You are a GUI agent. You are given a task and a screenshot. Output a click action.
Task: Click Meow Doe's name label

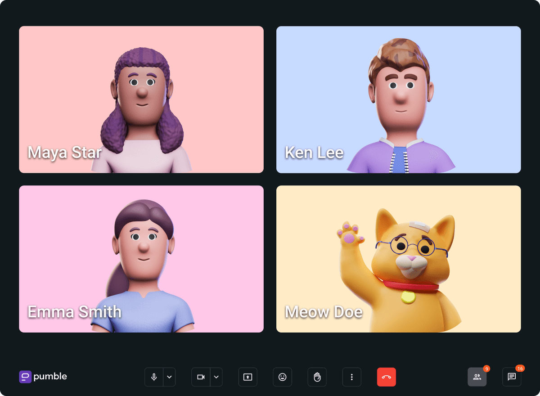[x=323, y=311]
